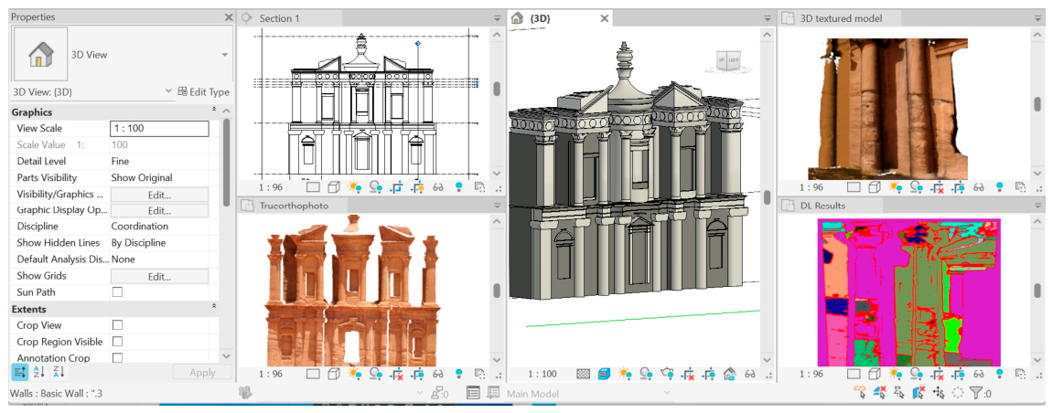Screen dimensions: 1053x413
Task: Toggle Sun Path in {3D} view bar
Action: coord(625,374)
